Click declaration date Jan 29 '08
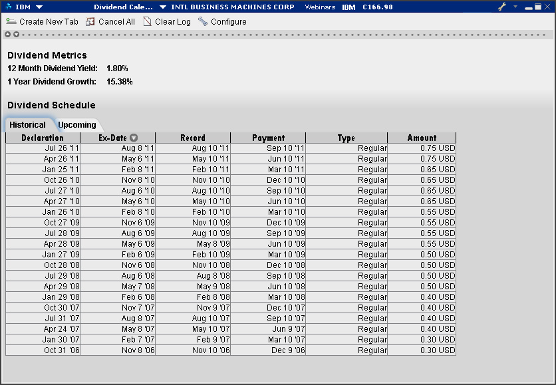Screen dimensions: 556x385 click(43, 297)
